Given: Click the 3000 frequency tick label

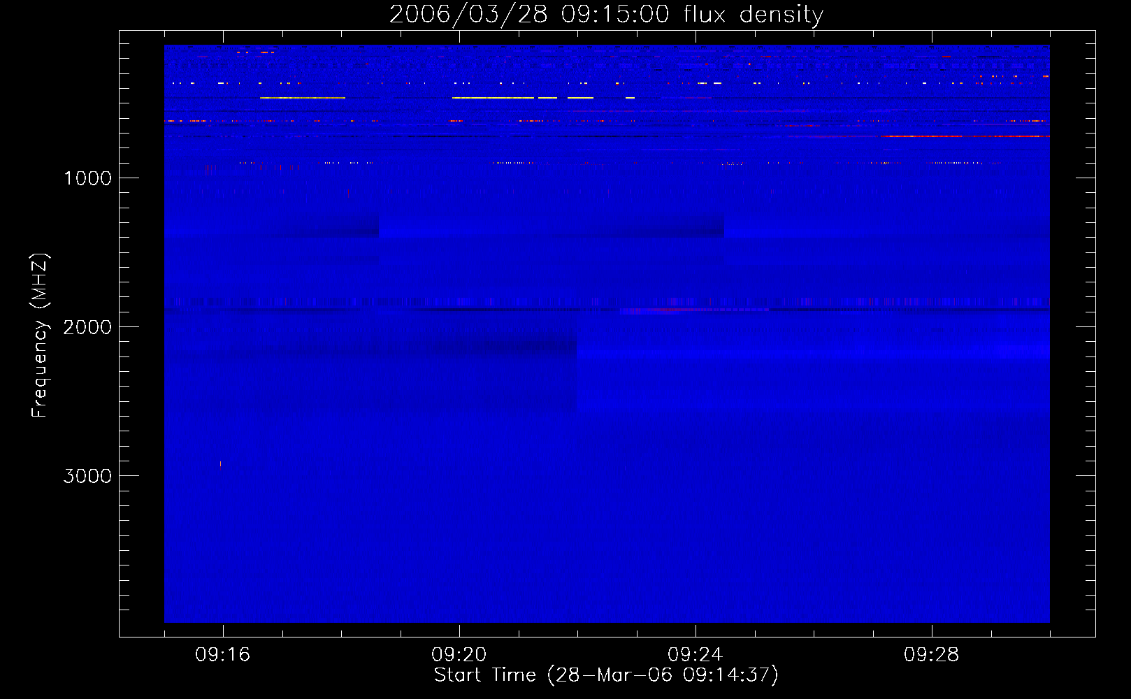Looking at the screenshot, I should tap(87, 476).
